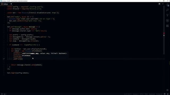Click 'RichEmbed' return type in the signature popup
Image resolution: width=170 pixels, height=95 pixels.
coord(26,56)
